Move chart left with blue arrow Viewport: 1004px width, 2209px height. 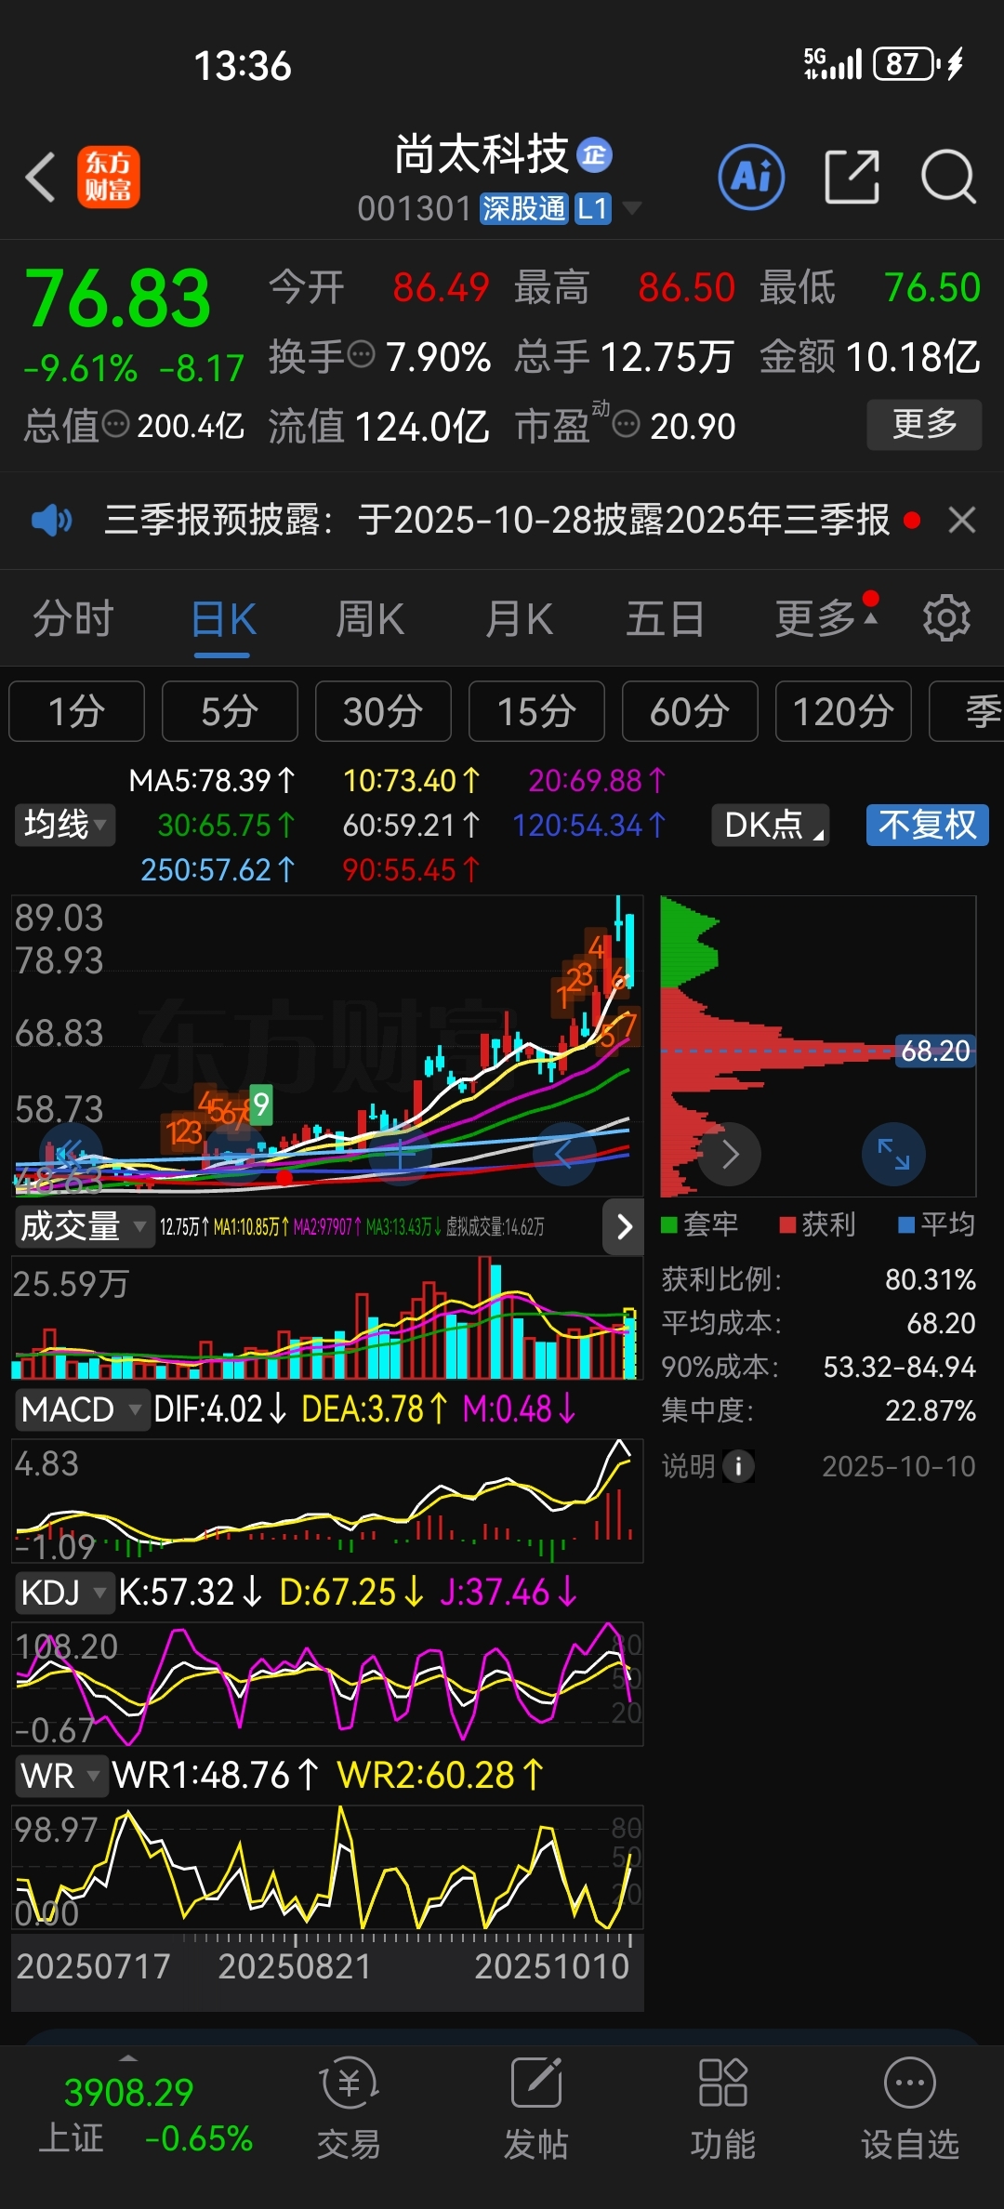point(564,1154)
